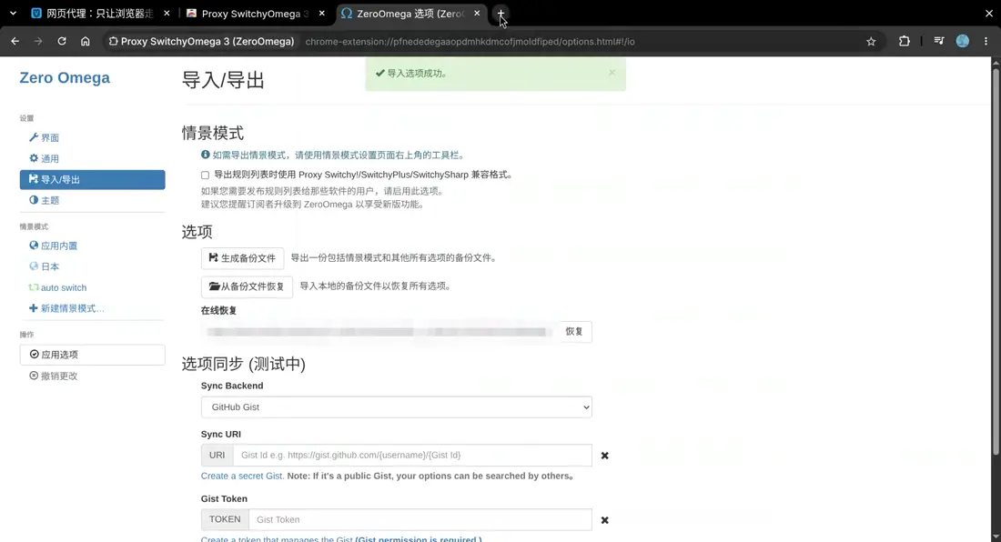Open the 界面 interface settings

pos(44,137)
